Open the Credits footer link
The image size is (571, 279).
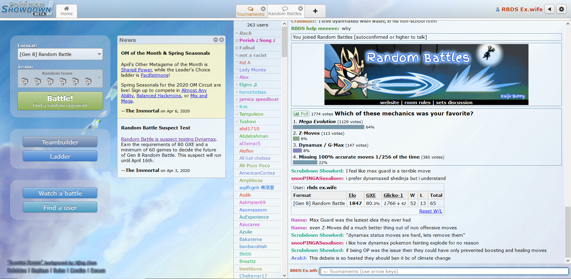click(78, 270)
